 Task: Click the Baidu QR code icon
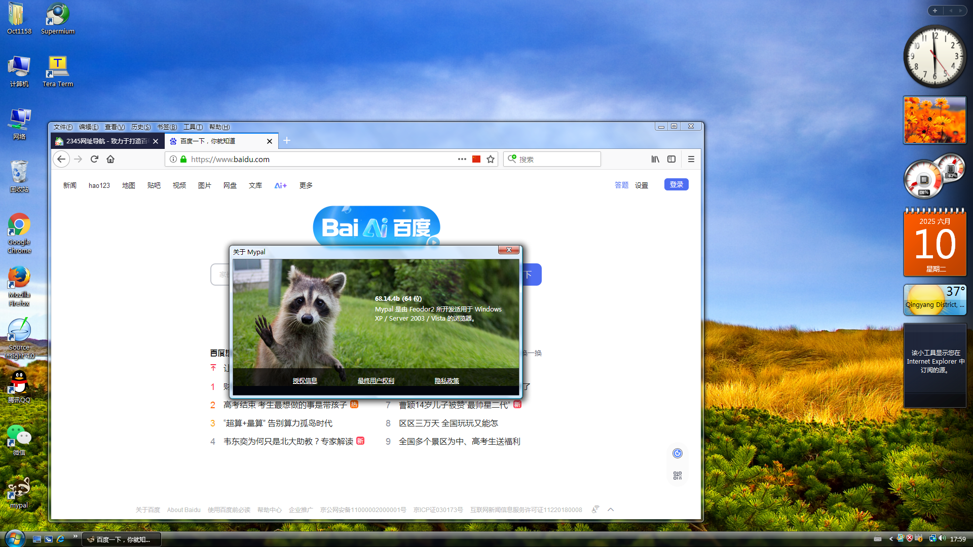click(x=678, y=476)
